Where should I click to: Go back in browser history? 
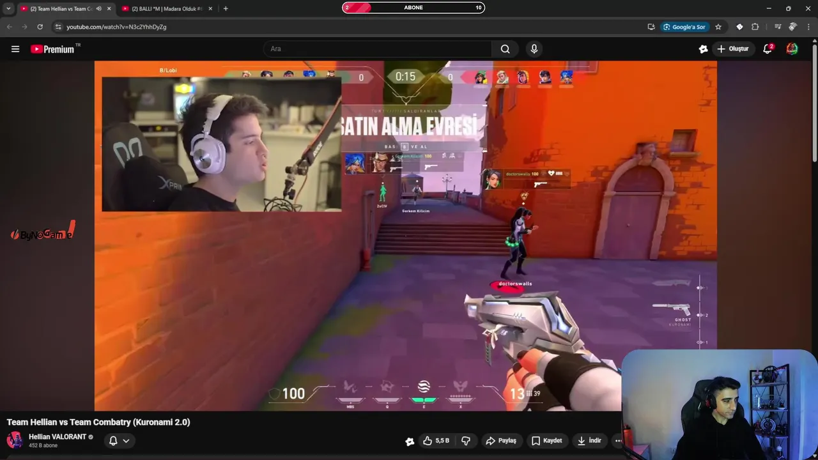10,27
